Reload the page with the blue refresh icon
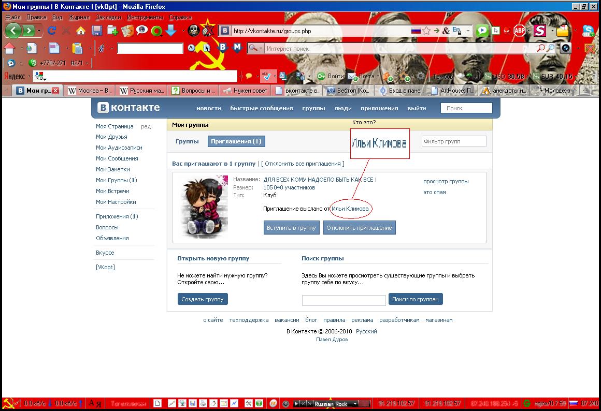This screenshot has width=601, height=411. pos(52,31)
